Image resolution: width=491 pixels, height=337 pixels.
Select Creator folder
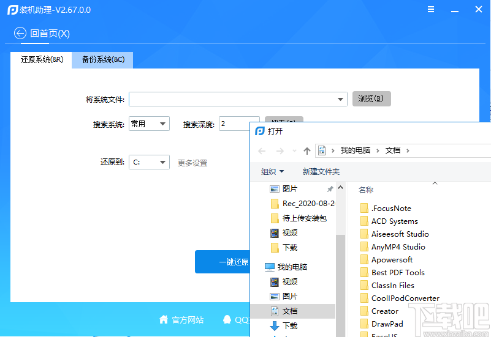click(379, 311)
